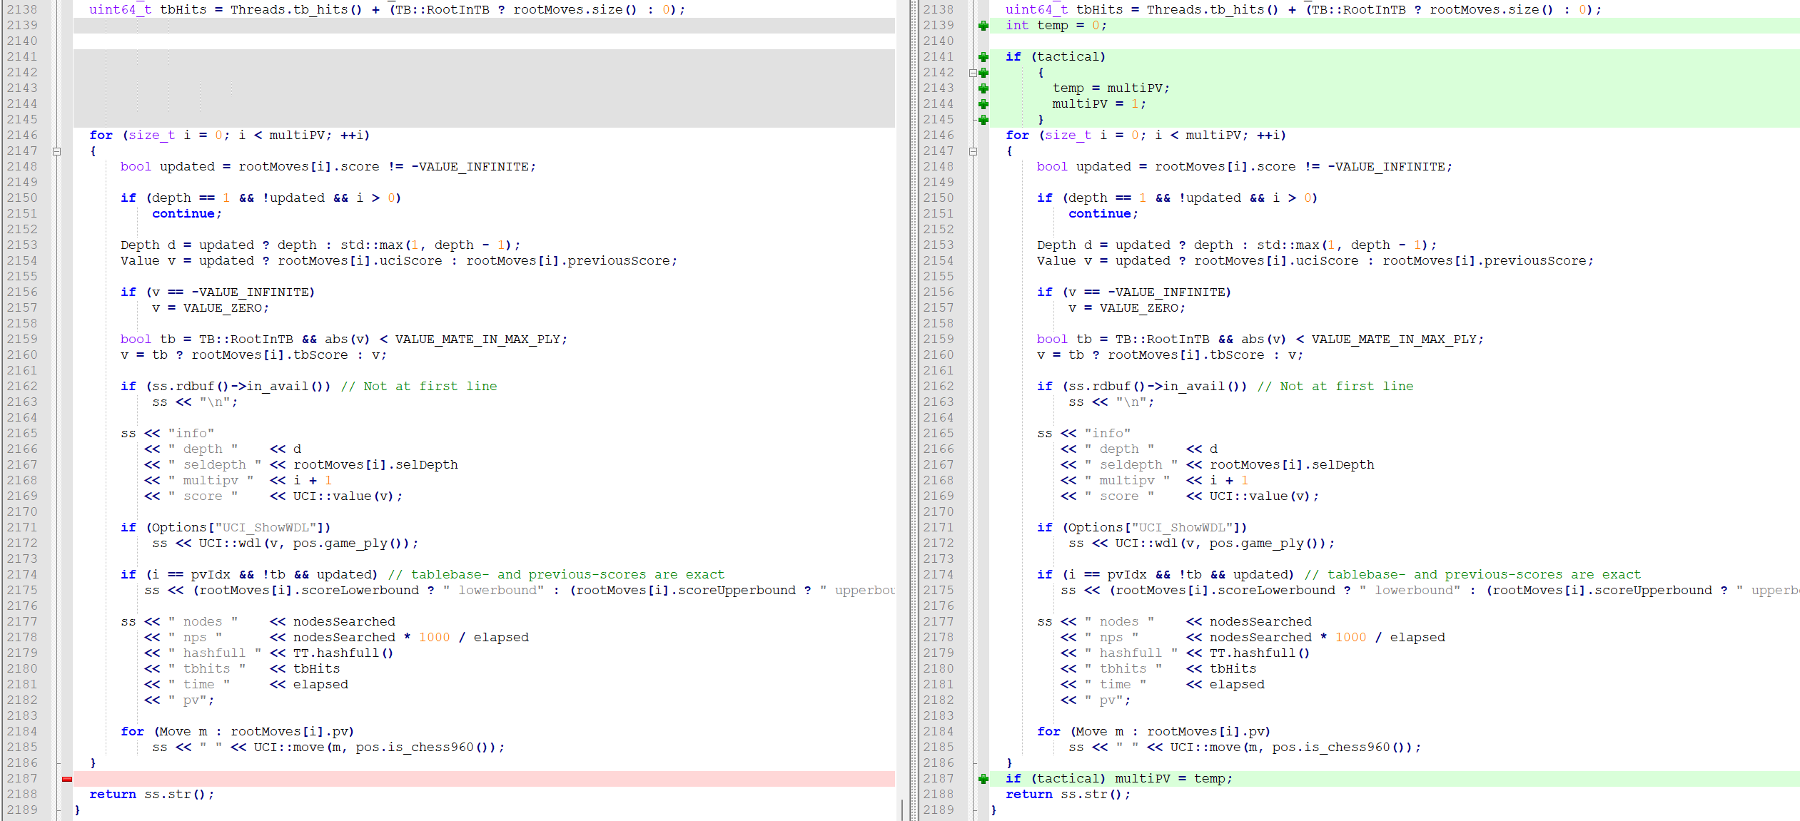Click 'nodesSearched * 1000 / elapsed' in right pane

point(1327,638)
